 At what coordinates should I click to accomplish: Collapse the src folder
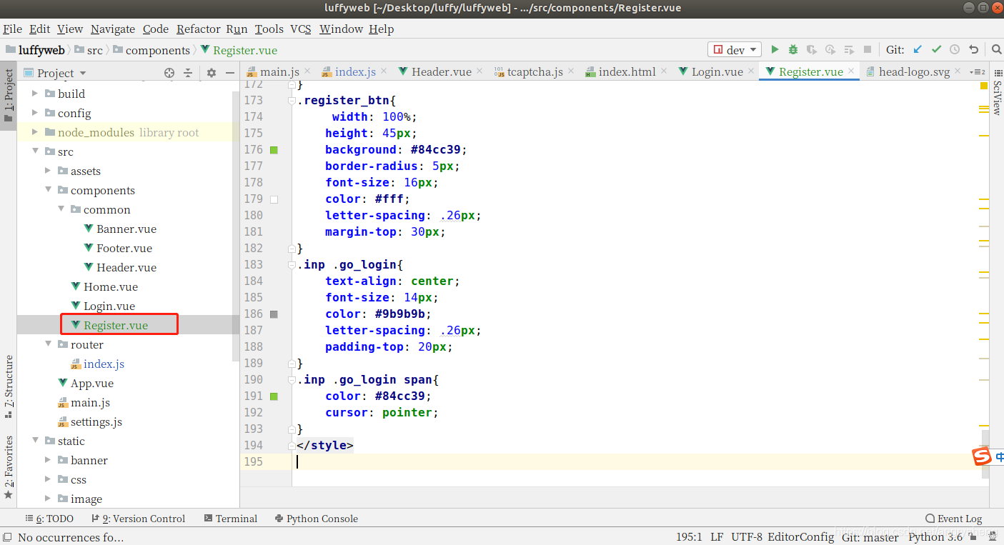[x=35, y=151]
